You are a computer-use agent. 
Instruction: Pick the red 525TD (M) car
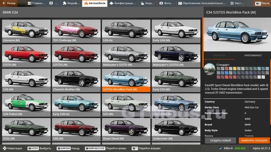coord(26,56)
